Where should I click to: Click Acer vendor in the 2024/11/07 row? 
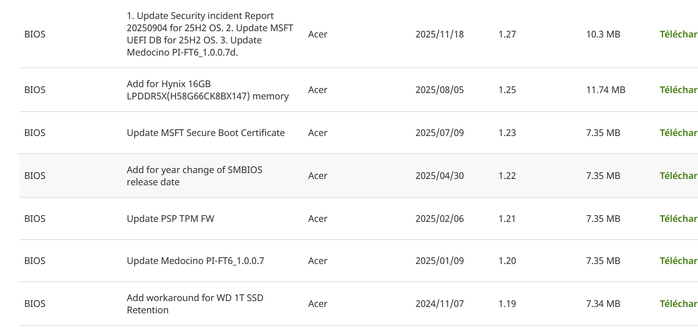click(x=318, y=304)
